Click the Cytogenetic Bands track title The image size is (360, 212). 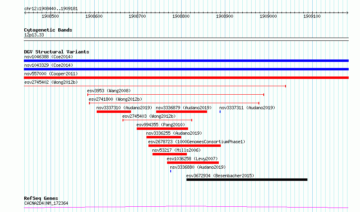48,30
